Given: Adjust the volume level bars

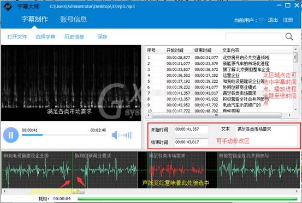Looking at the screenshot, I should click(x=126, y=135).
